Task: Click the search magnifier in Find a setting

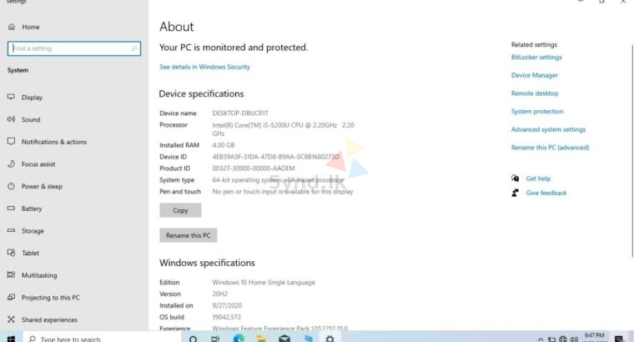Action: (x=134, y=48)
